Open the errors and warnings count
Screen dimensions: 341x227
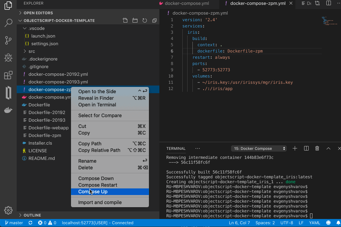tap(47, 223)
